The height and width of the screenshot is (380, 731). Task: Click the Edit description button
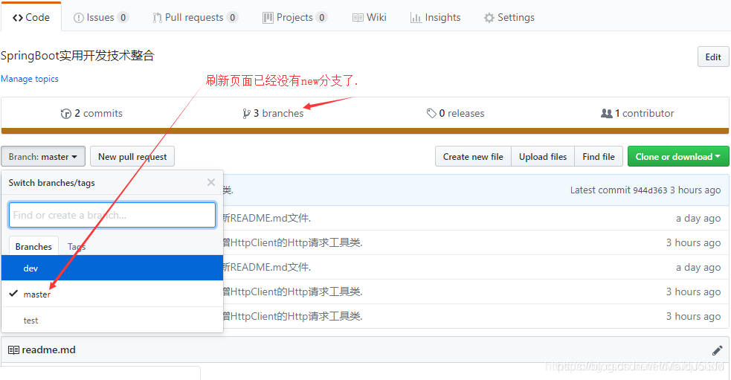(713, 57)
